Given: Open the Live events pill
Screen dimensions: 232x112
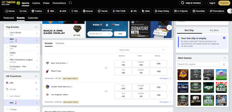Looking at the screenshot, I should pyautogui.click(x=23, y=11).
